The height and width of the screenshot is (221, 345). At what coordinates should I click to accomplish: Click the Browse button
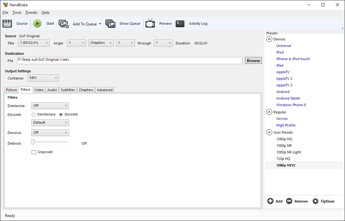pos(253,61)
